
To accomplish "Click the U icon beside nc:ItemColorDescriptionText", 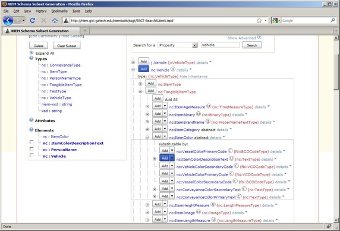I will (231, 158).
